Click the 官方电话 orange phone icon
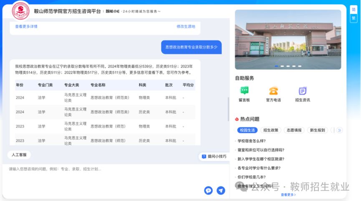Viewport: 361px width, 201px height. pos(273,91)
